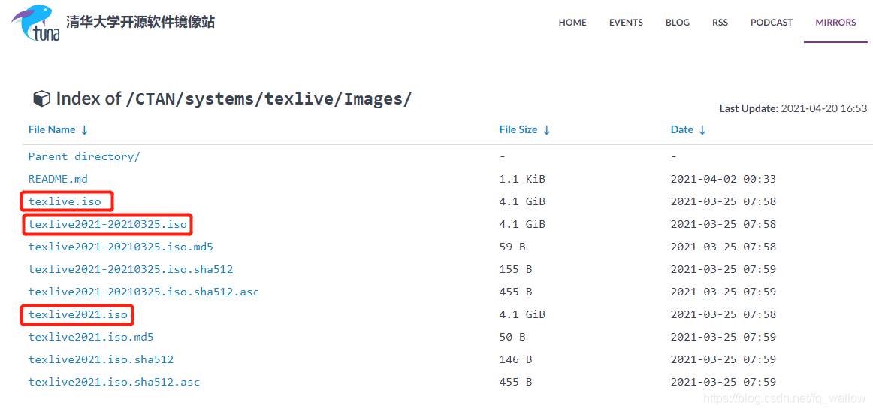Select the RSS navigation item
The width and height of the screenshot is (873, 412).
tap(720, 23)
